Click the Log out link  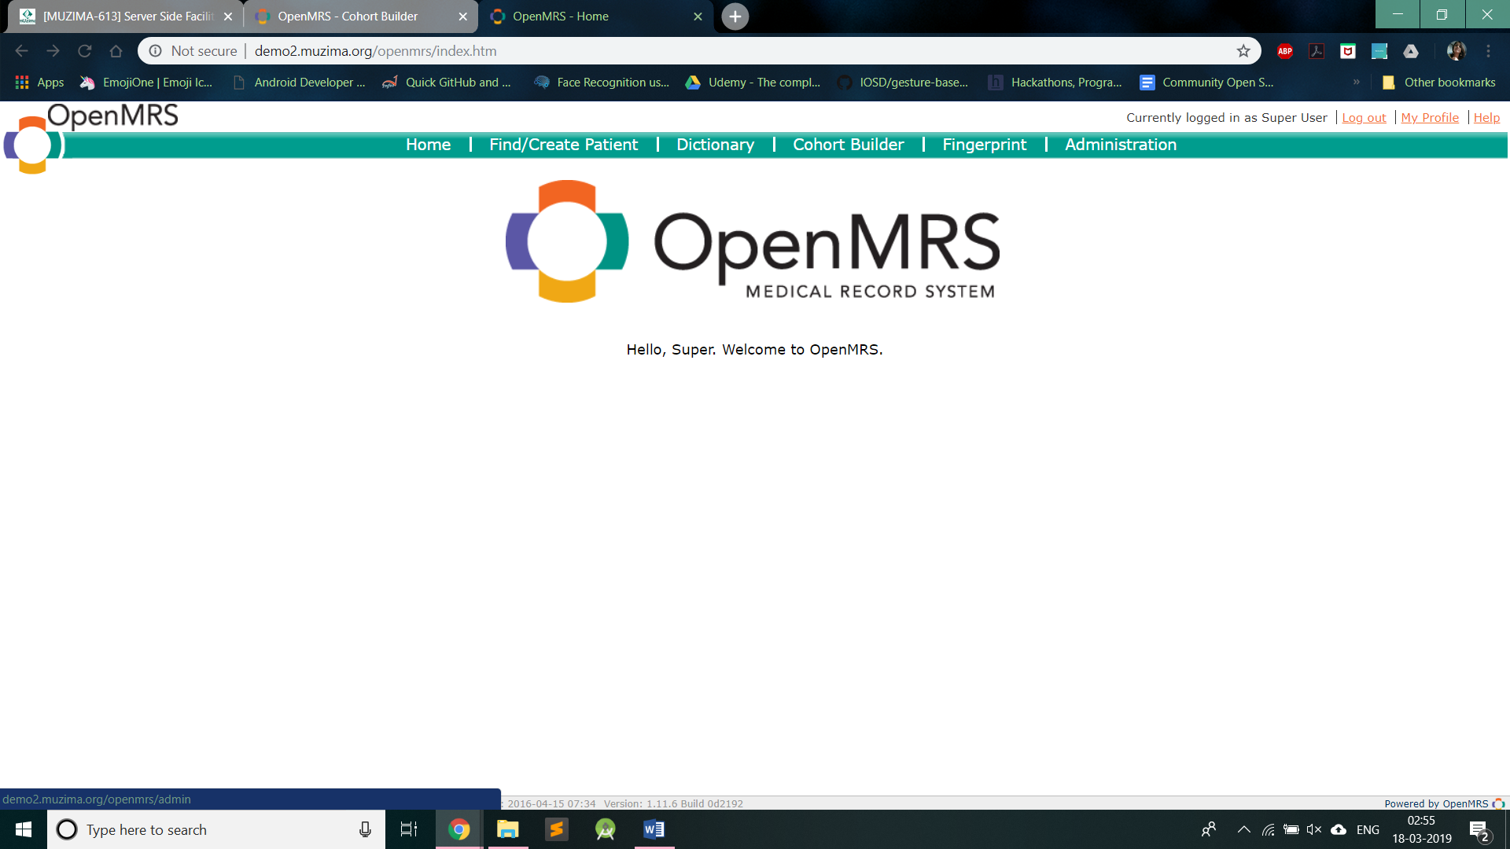[x=1365, y=117]
